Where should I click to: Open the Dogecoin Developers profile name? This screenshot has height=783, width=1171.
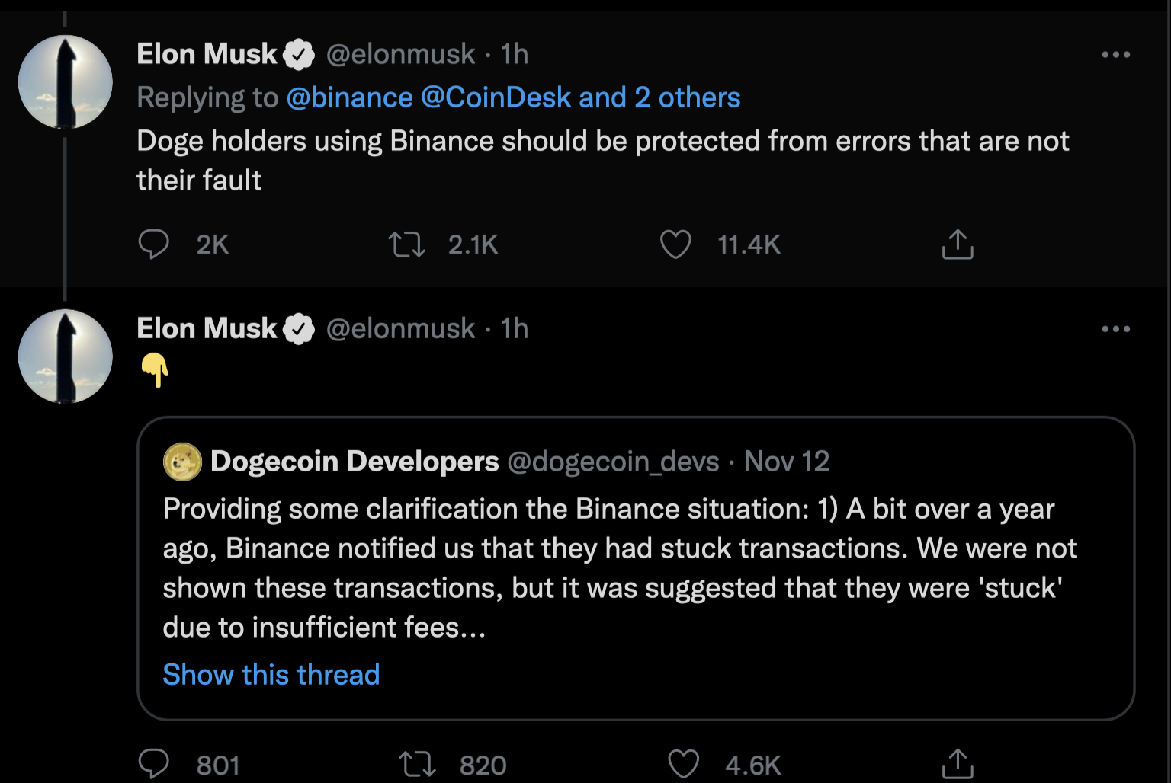355,462
